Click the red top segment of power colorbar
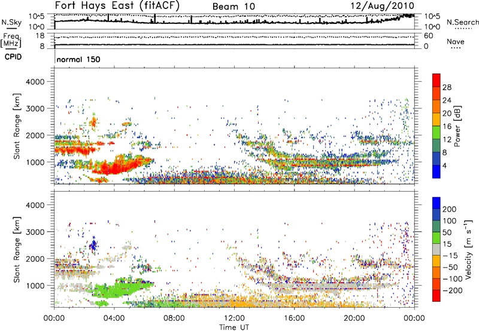479x331 pixels. point(436,81)
